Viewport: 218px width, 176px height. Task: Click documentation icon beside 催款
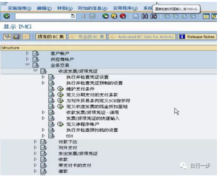(x=44, y=171)
